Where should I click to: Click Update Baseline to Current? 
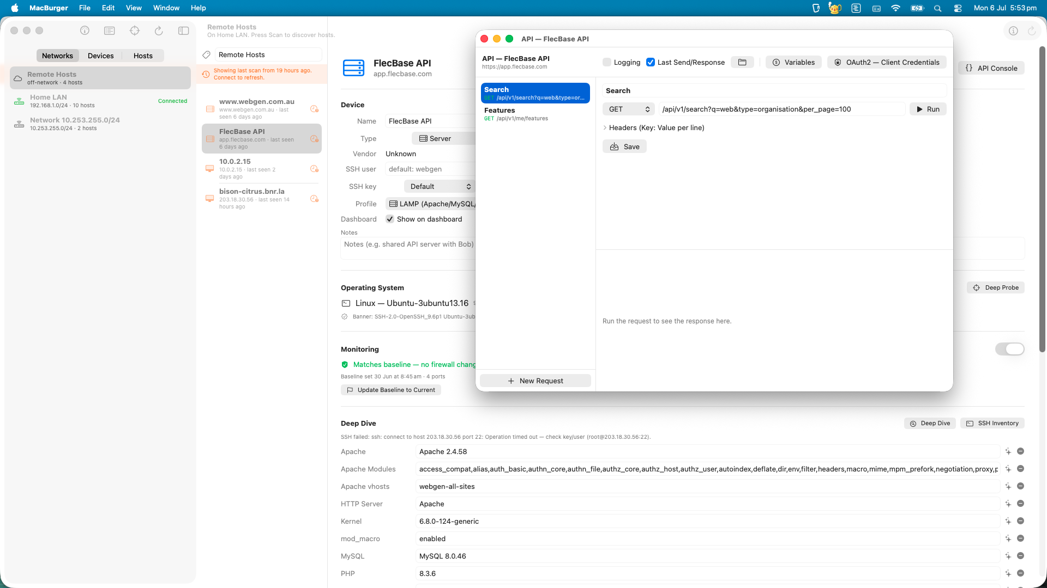[391, 390]
